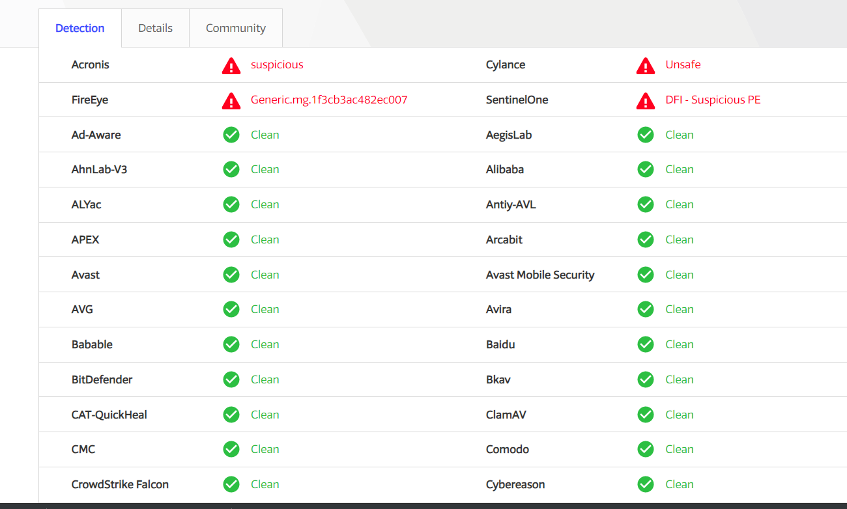Click the green check icon for ALYac
847x509 pixels.
click(231, 204)
